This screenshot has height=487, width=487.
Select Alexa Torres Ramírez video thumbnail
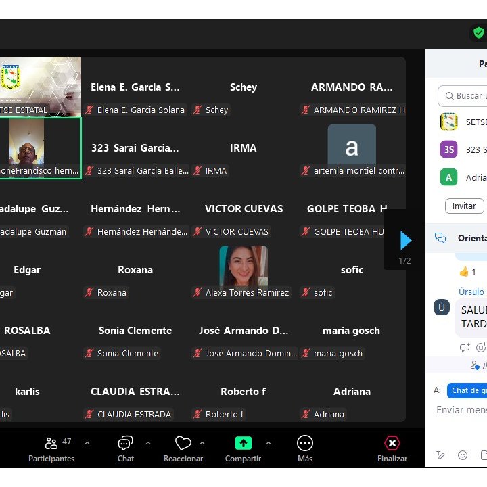point(243,266)
